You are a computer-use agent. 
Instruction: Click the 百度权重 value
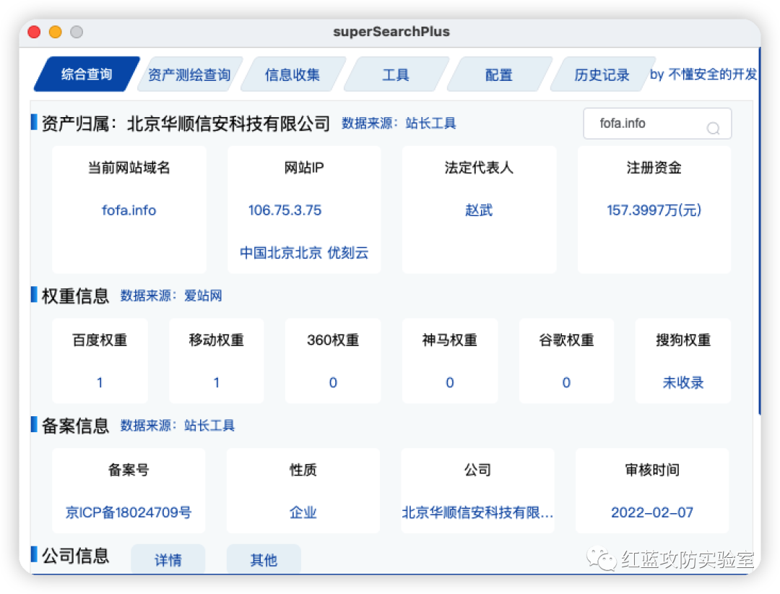pyautogui.click(x=100, y=382)
